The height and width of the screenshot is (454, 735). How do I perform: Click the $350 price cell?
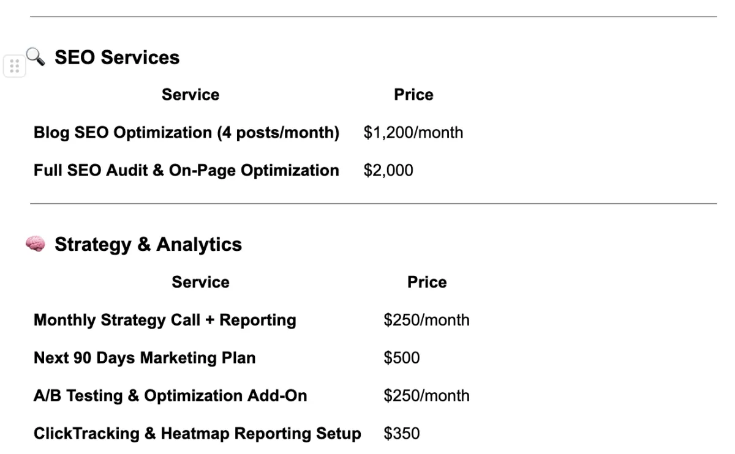click(x=402, y=434)
